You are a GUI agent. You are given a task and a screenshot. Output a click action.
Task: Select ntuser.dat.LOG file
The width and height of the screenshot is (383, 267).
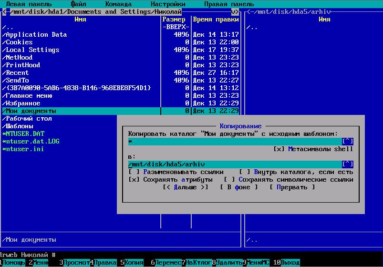(31, 142)
